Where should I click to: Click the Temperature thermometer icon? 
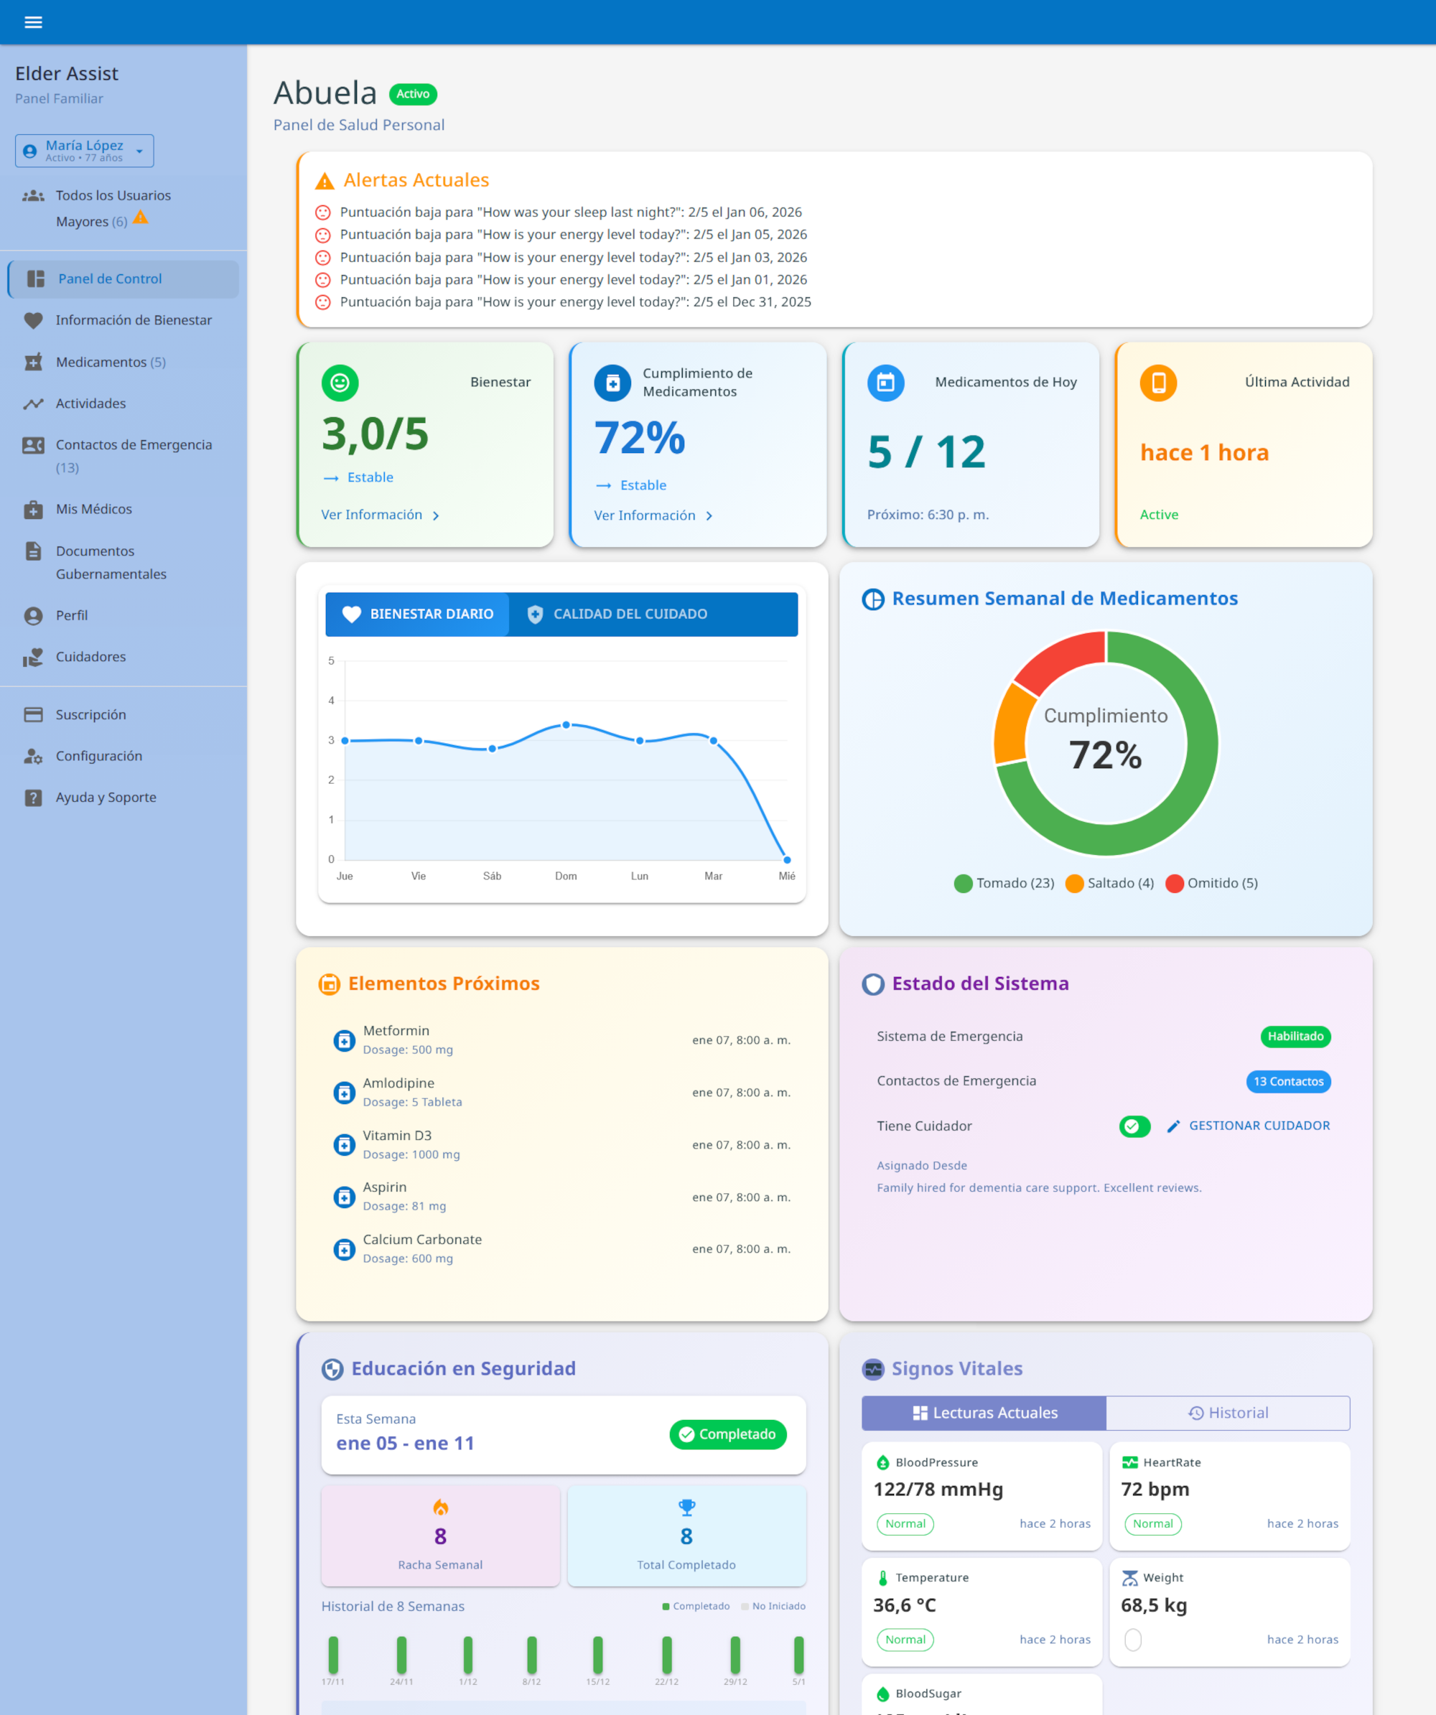click(883, 1579)
